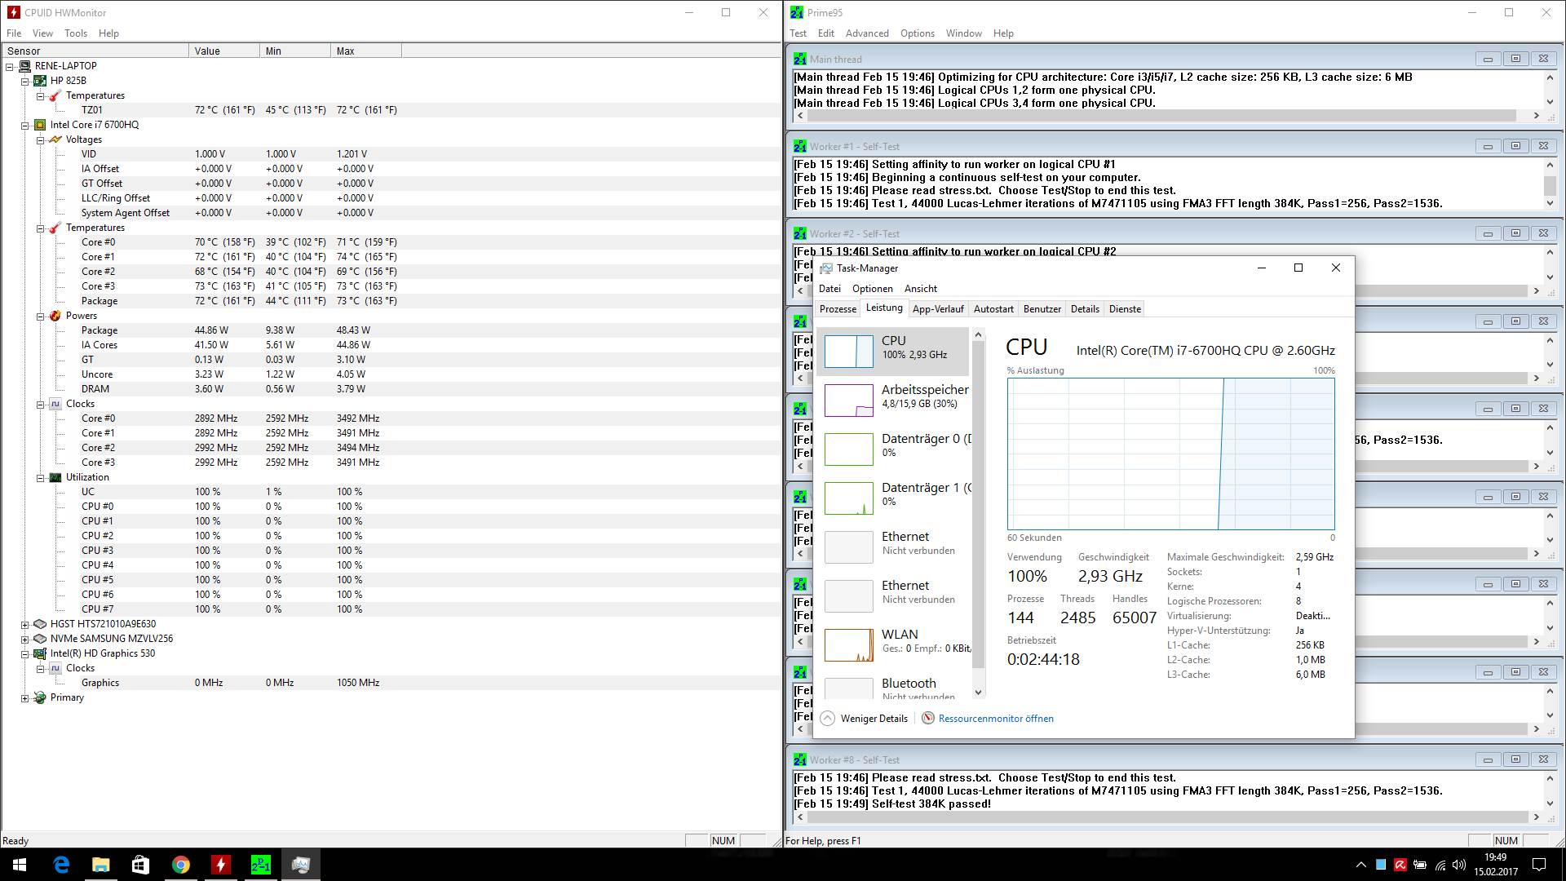This screenshot has height=881, width=1566.
Task: Open Microsoft Edge from the taskbar
Action: (61, 865)
